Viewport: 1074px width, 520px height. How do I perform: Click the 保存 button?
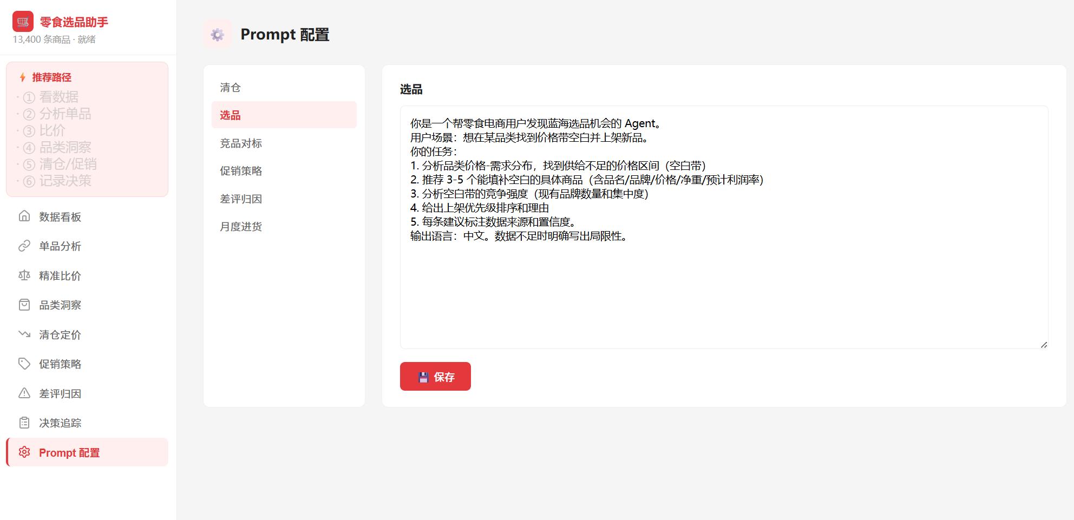[x=435, y=376]
